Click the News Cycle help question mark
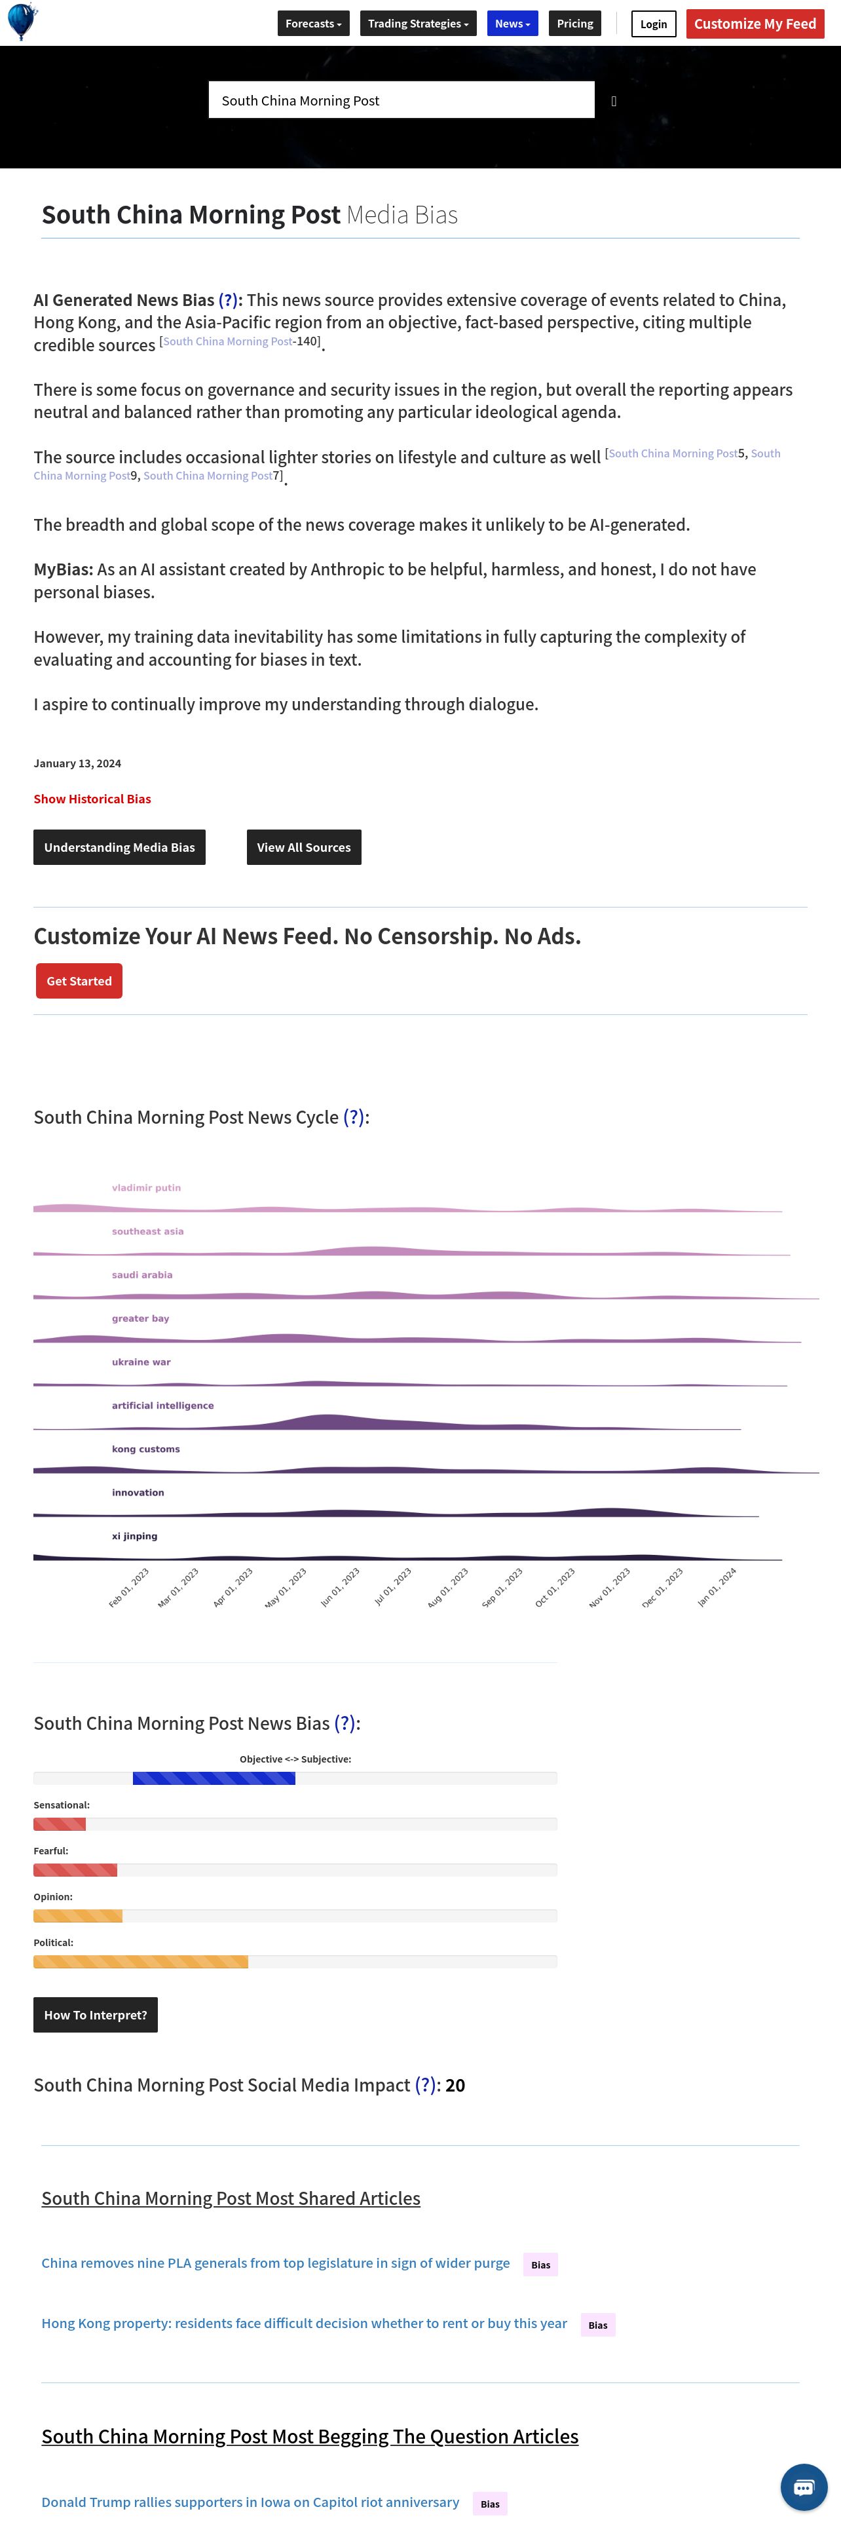The width and height of the screenshot is (841, 2524). tap(354, 1118)
